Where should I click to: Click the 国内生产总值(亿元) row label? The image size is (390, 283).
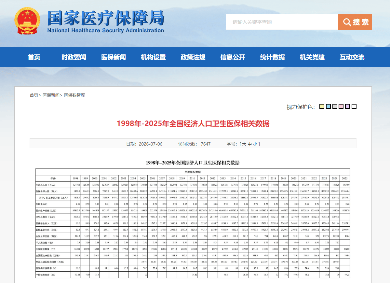pos(46,210)
